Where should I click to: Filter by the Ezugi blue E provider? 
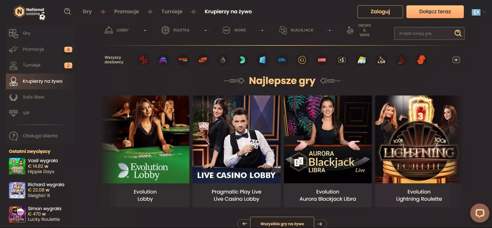(262, 60)
